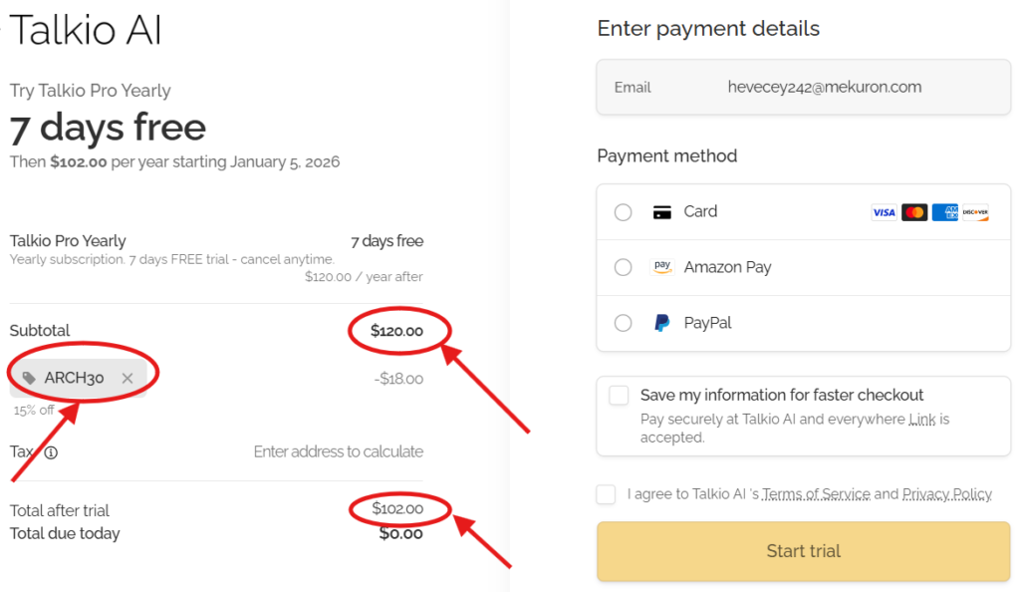Viewport: 1020px width, 592px height.
Task: Select Amazon Pay as payment method
Action: pyautogui.click(x=623, y=267)
